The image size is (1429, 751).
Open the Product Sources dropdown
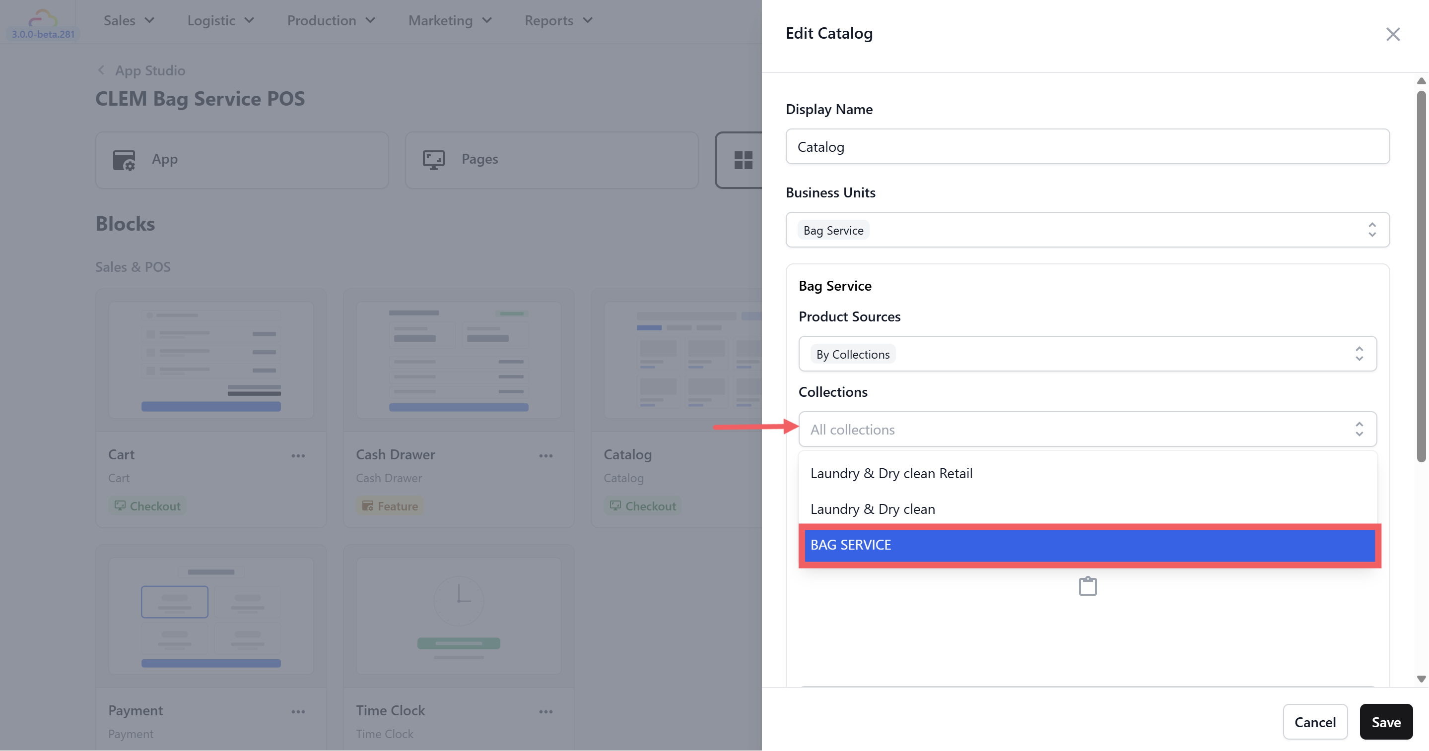tap(1359, 354)
